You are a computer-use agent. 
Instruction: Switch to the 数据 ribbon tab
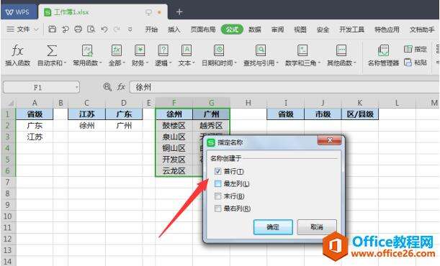(255, 29)
